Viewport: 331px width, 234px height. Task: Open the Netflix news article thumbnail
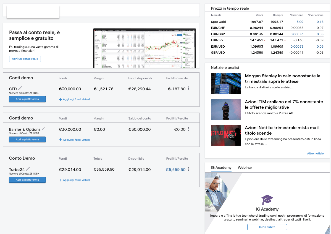pos(226,135)
